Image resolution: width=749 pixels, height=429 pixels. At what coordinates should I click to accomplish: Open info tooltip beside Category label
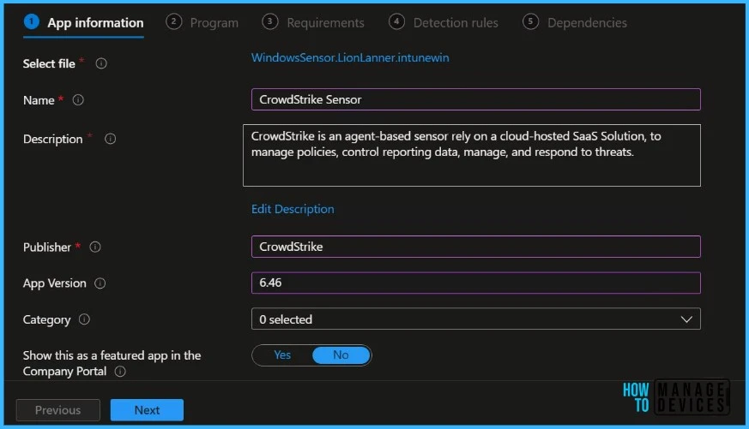pyautogui.click(x=84, y=319)
